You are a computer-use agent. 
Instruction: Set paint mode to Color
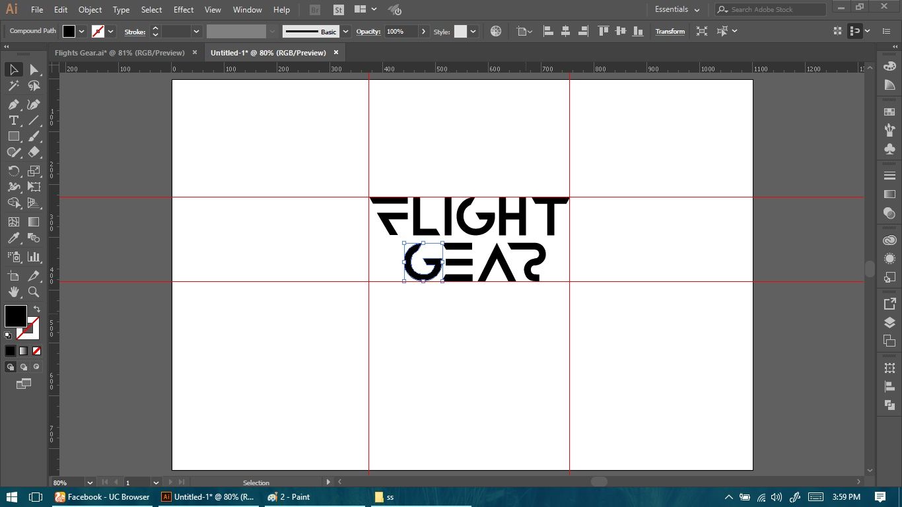(x=11, y=351)
